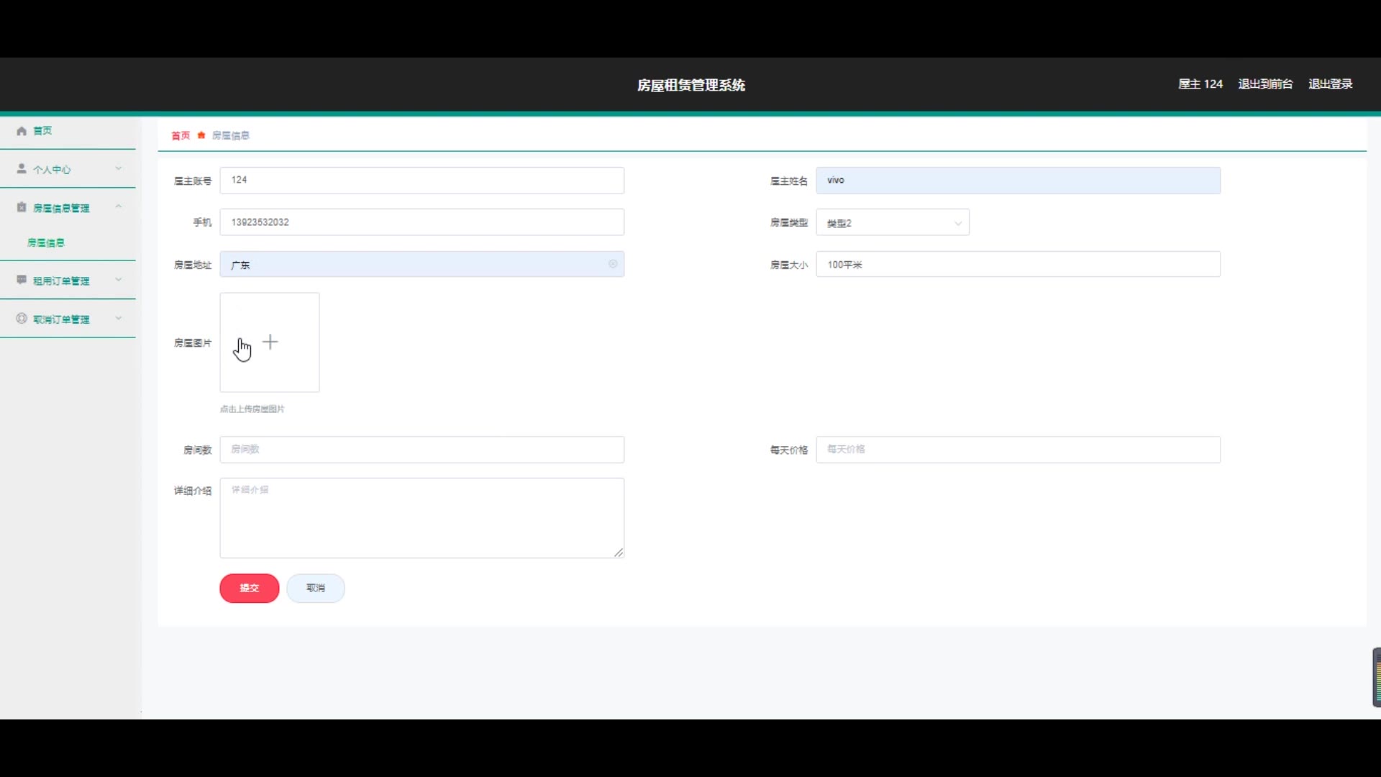The image size is (1381, 777).
Task: Focus the 每天价格 input field
Action: pos(1018,450)
